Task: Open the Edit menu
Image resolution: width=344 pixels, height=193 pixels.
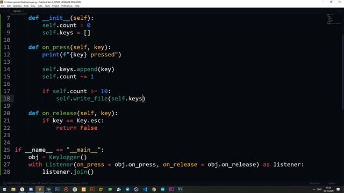Action: pos(9,6)
